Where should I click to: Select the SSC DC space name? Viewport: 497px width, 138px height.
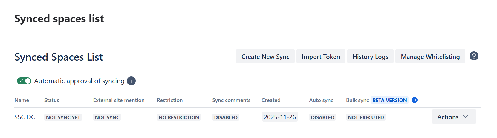coord(25,117)
